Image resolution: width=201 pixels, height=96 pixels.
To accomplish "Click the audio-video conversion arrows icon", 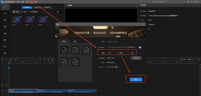I will (30, 12).
